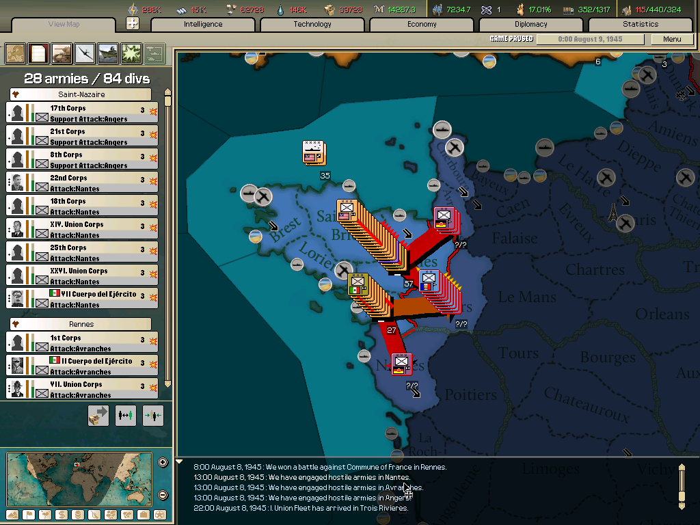Expand the Rennes army group header

[81, 323]
